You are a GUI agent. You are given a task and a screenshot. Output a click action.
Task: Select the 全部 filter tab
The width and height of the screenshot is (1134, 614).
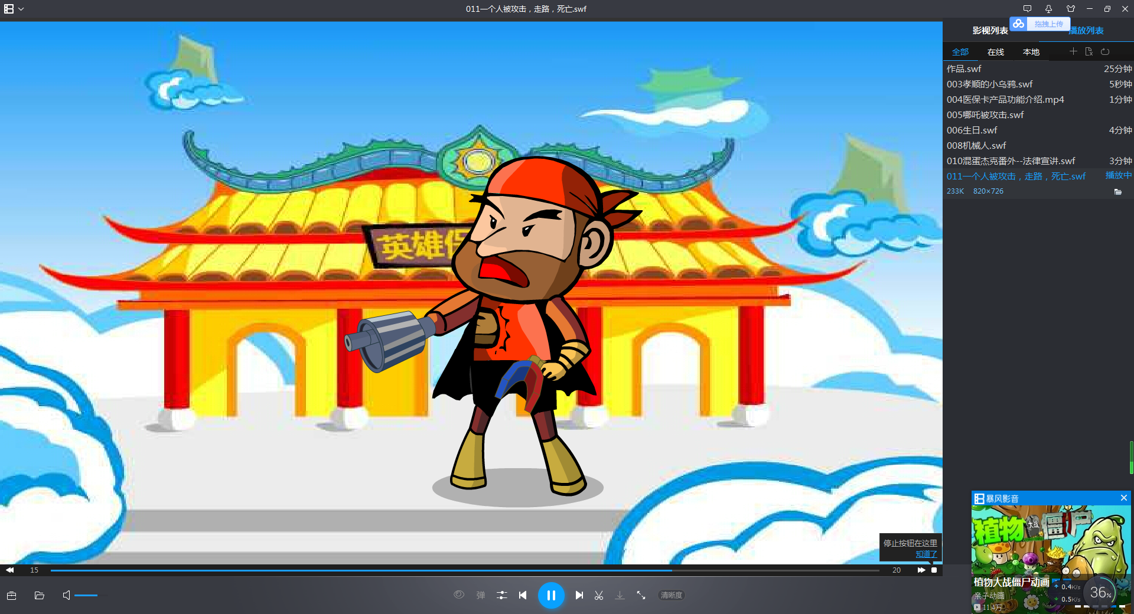[960, 52]
